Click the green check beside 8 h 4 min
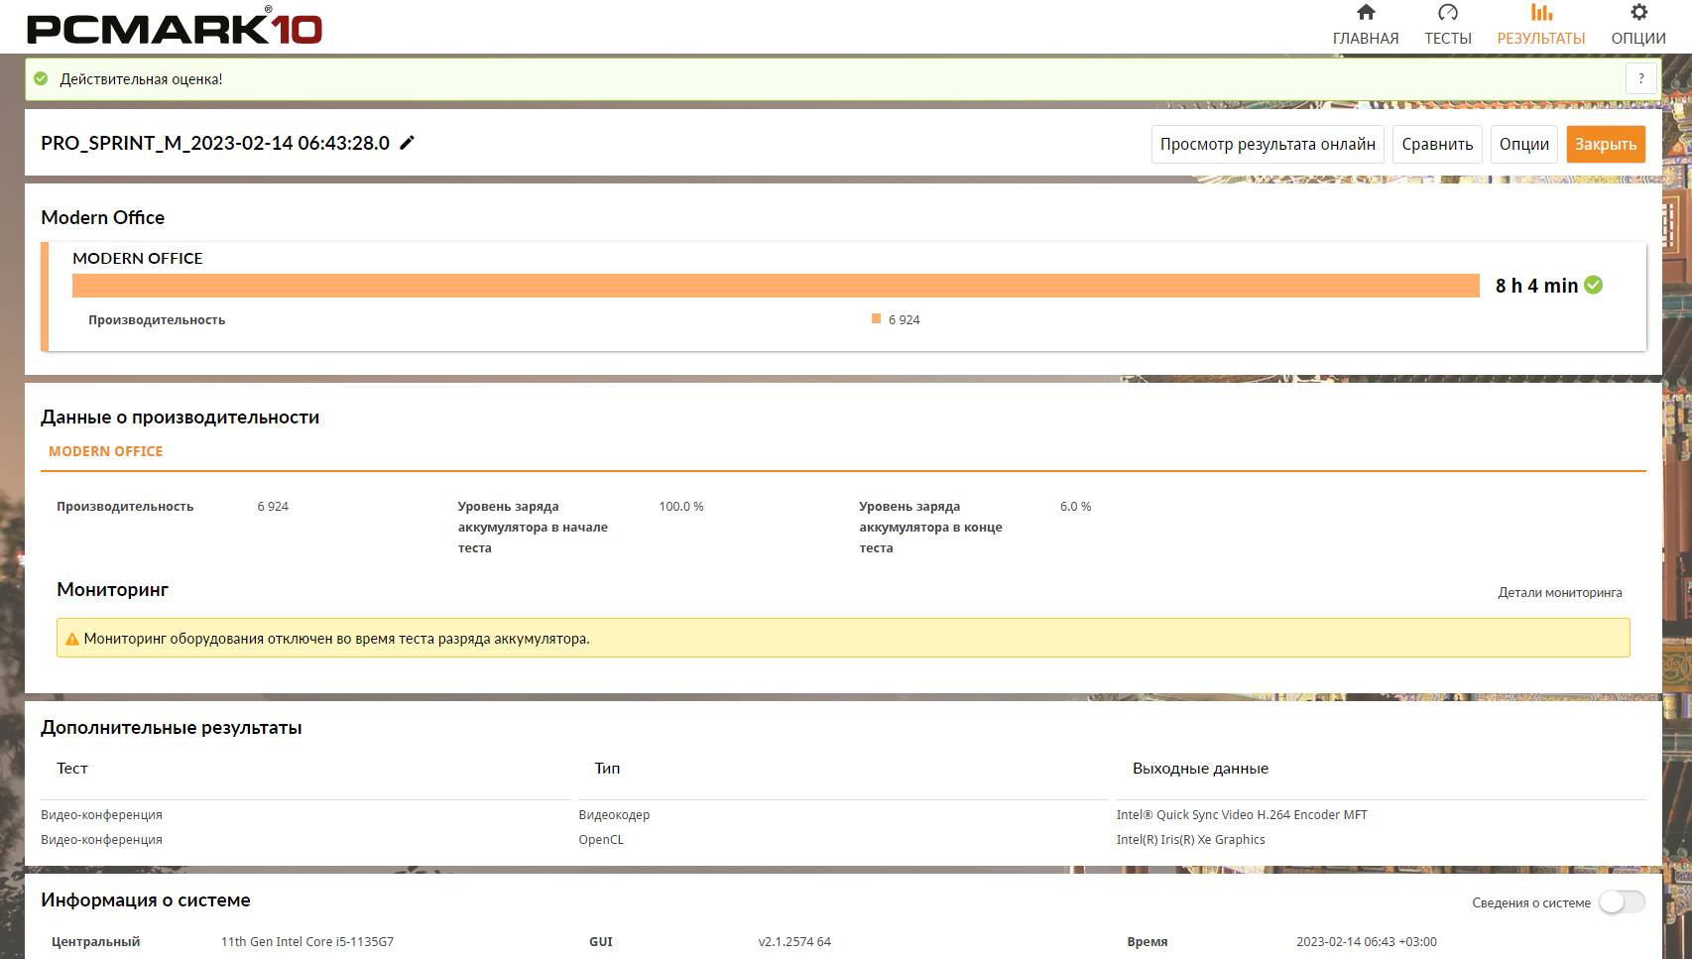The height and width of the screenshot is (959, 1692). [1594, 285]
